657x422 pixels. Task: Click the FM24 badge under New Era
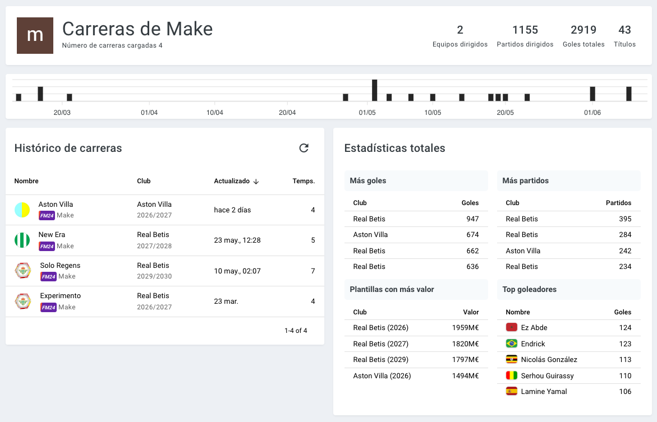click(47, 246)
